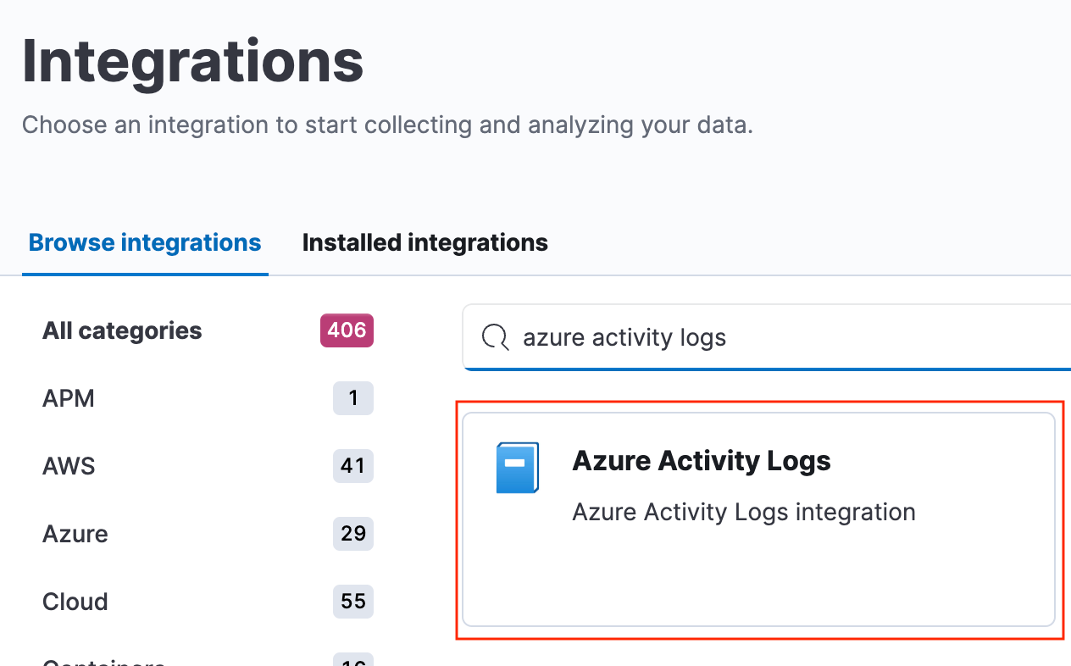Click the search magnifier icon

(494, 337)
